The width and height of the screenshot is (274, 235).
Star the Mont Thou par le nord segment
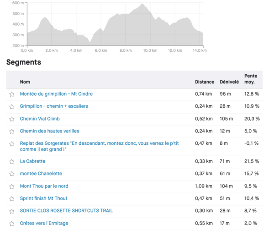[x=12, y=186]
